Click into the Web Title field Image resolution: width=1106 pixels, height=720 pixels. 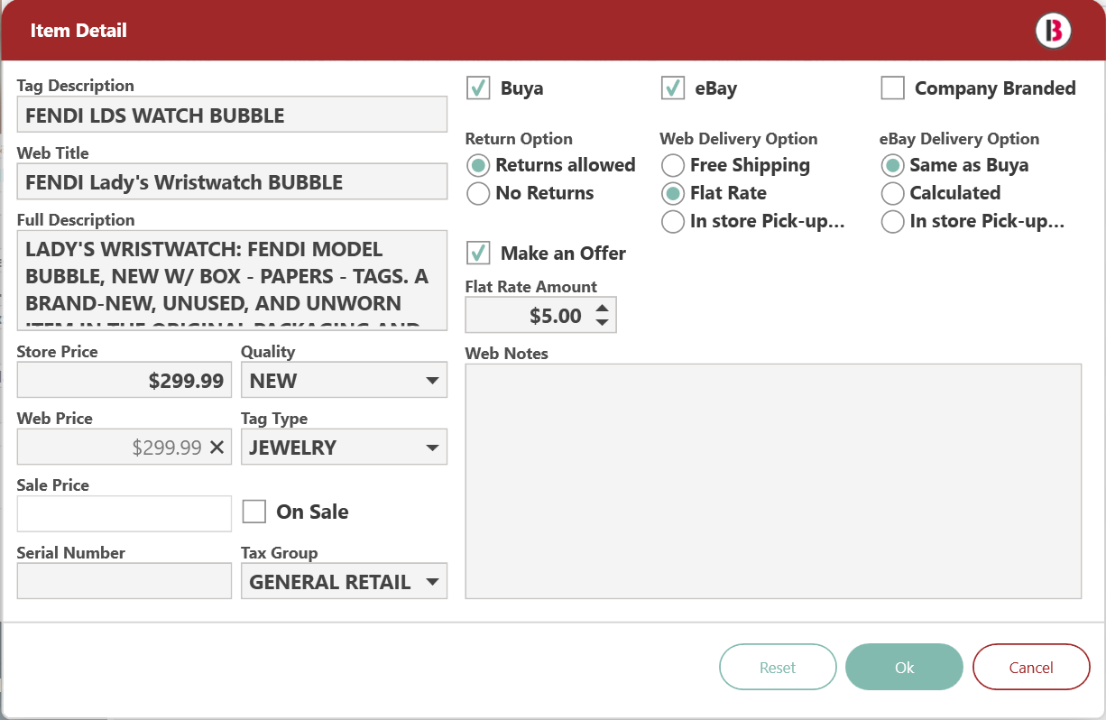coord(232,181)
